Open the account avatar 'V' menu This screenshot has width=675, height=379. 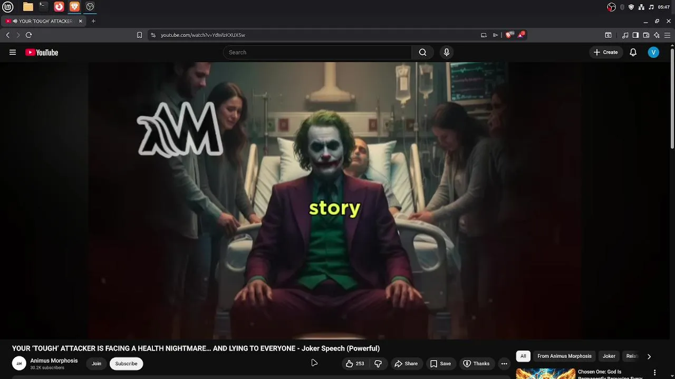pyautogui.click(x=653, y=52)
